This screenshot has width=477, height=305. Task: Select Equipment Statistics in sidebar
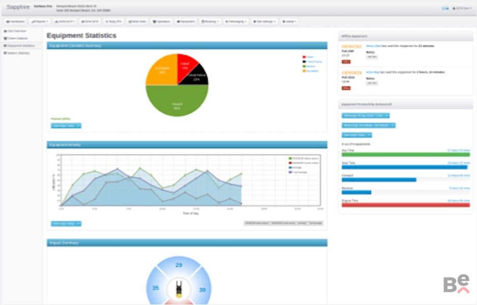tap(19, 46)
